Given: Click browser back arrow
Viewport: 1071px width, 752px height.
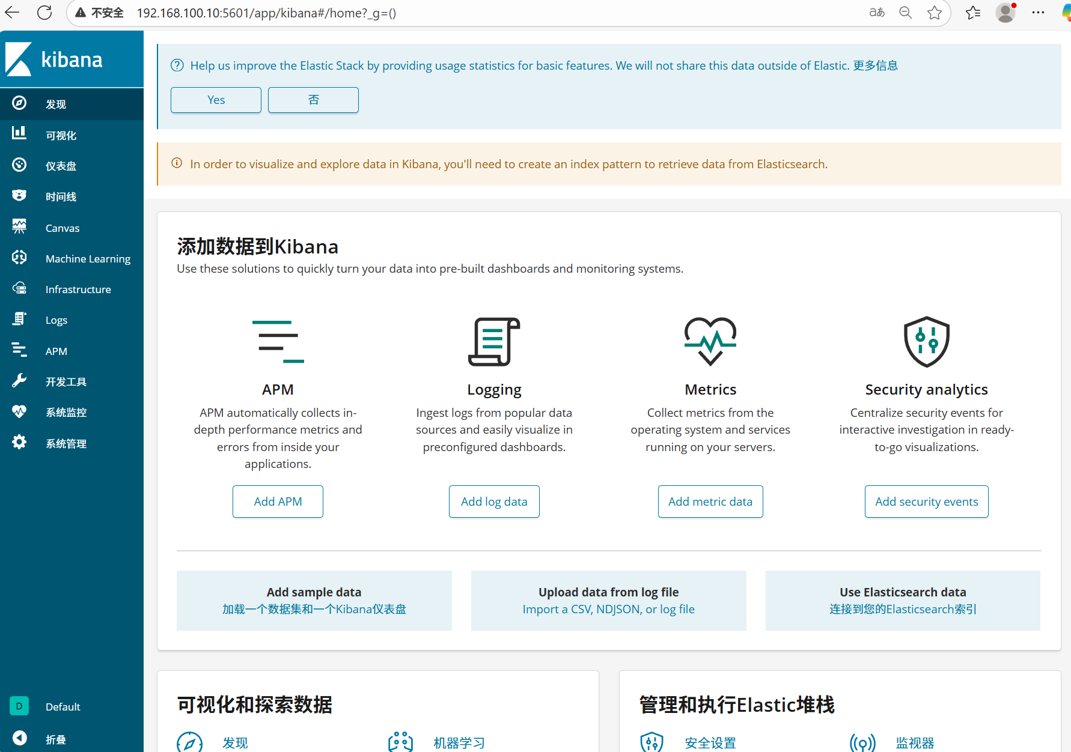Looking at the screenshot, I should (x=13, y=13).
